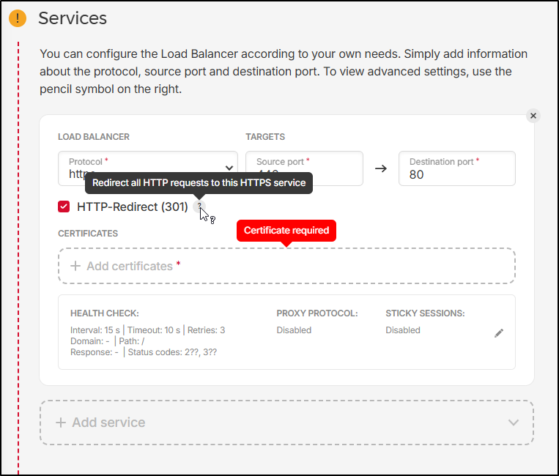Viewport: 559px width, 476px height.
Task: Click Disabled under Proxy Protocol
Action: [x=294, y=330]
